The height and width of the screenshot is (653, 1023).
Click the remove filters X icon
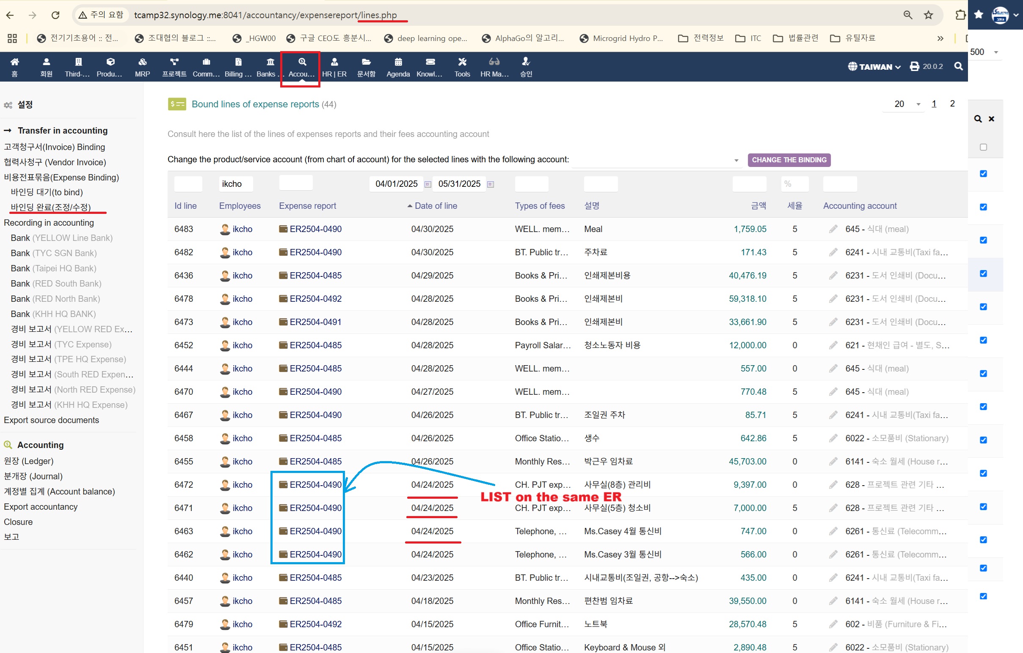pos(991,119)
